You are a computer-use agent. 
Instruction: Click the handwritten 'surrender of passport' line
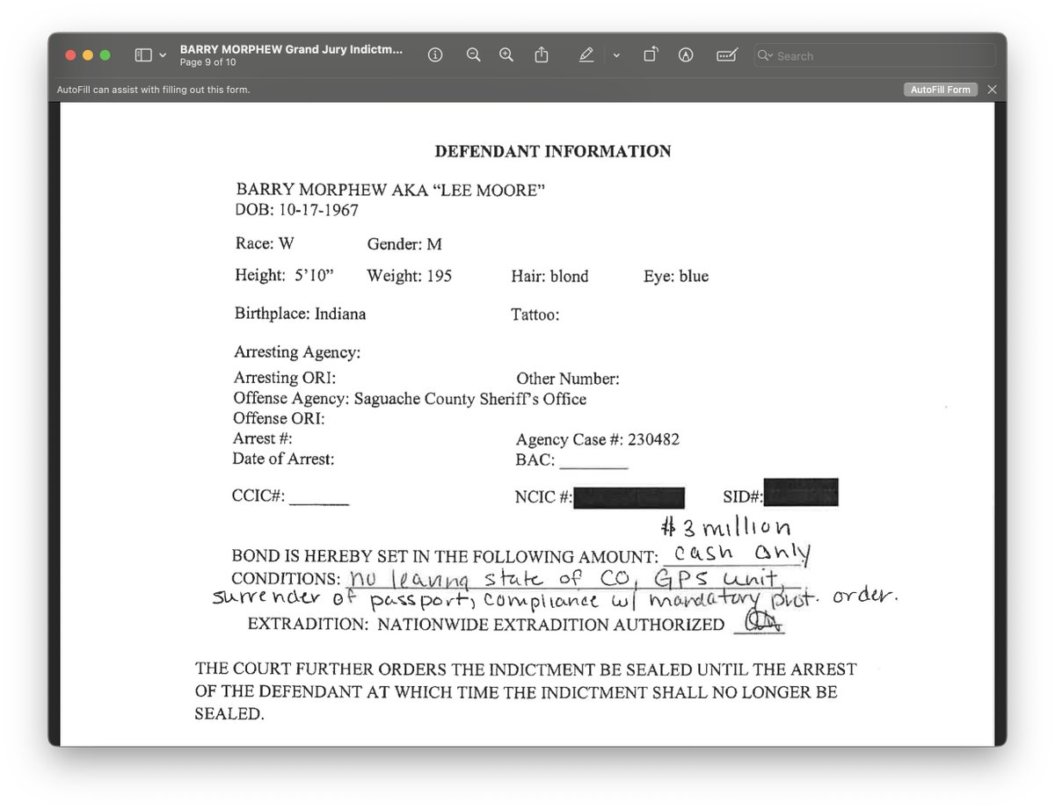point(554,600)
